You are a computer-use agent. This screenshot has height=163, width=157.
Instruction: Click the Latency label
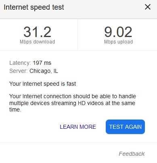[20, 63]
